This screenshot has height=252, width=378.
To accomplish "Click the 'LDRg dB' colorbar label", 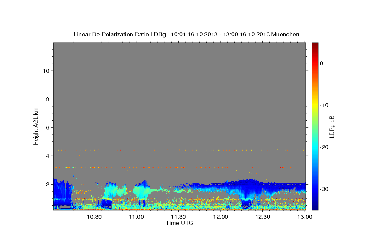I will [x=332, y=127].
